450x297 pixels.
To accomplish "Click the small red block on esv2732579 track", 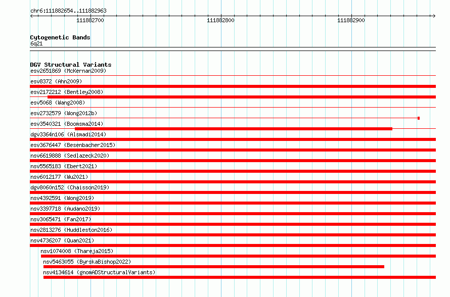I will pos(419,118).
